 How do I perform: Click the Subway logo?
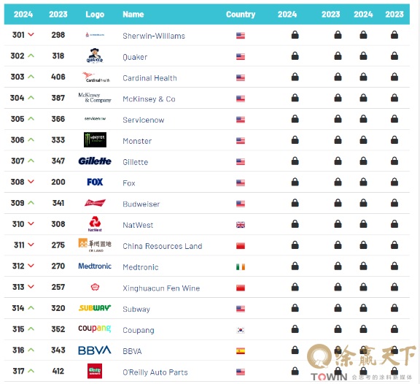click(x=95, y=308)
